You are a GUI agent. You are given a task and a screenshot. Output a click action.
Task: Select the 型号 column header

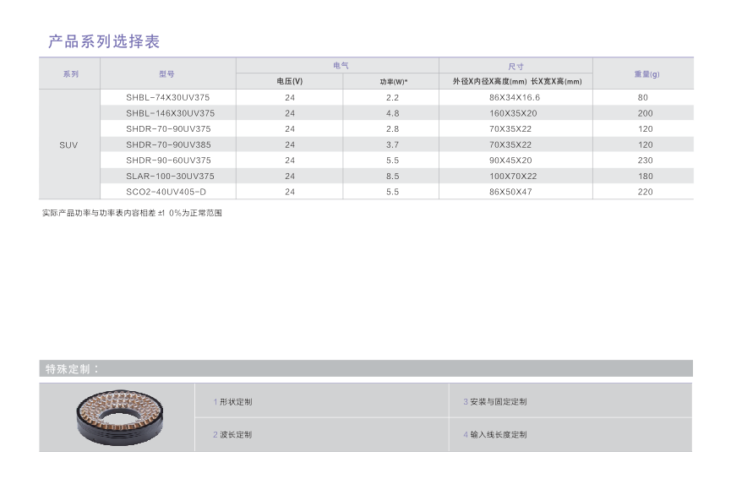click(166, 74)
